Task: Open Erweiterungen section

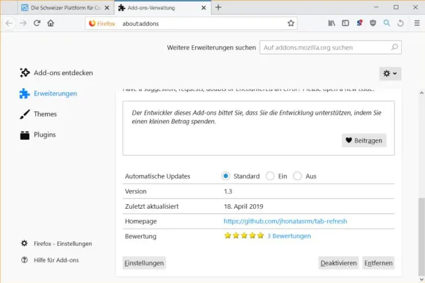Action: [x=48, y=93]
